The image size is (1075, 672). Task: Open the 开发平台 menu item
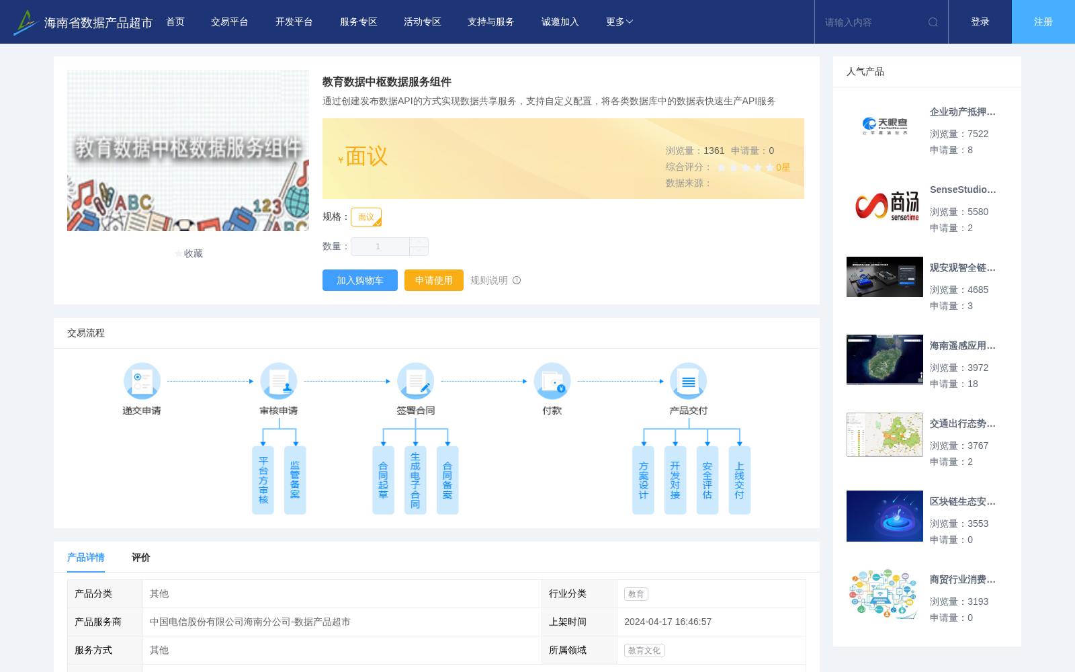pyautogui.click(x=294, y=22)
